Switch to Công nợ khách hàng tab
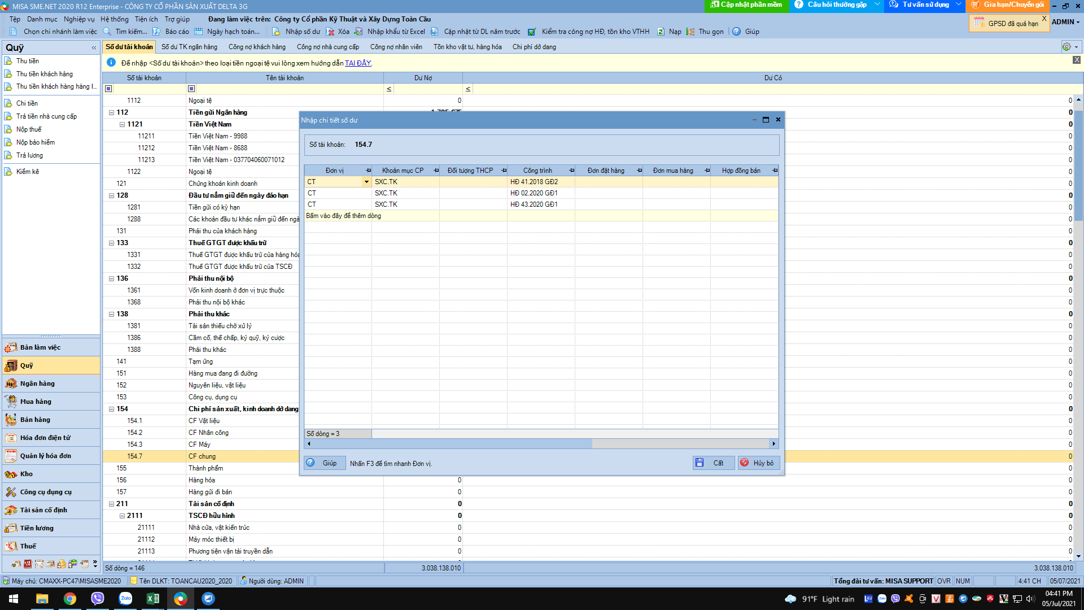1084x610 pixels. 257,47
